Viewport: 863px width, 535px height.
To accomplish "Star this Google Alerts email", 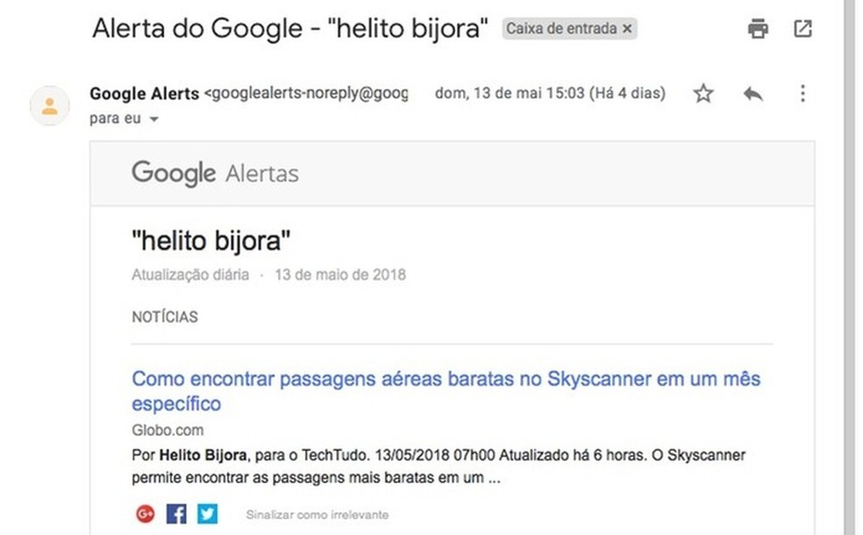I will 703,93.
